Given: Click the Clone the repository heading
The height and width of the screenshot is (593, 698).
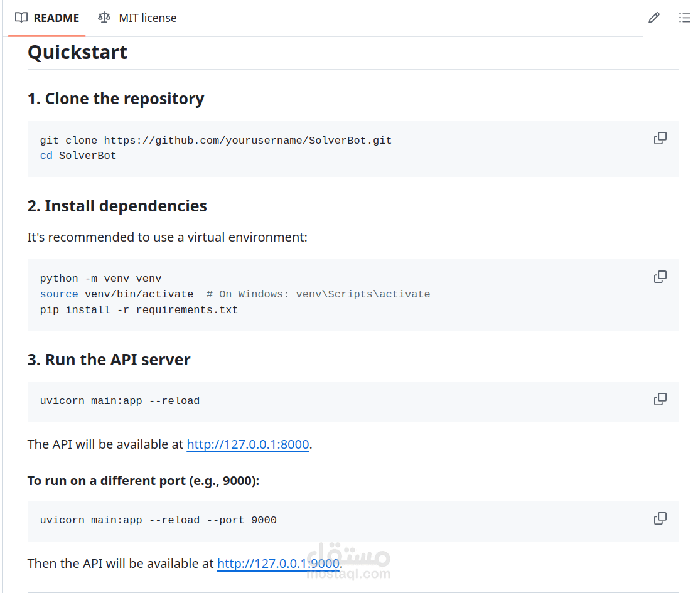Looking at the screenshot, I should pos(115,99).
